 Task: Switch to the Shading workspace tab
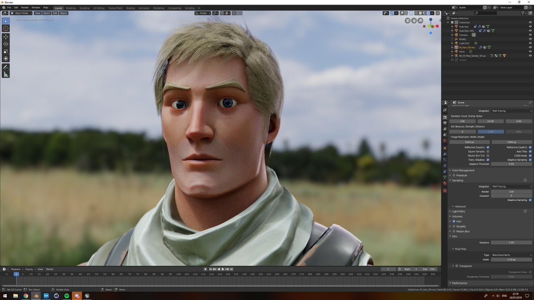tap(130, 8)
